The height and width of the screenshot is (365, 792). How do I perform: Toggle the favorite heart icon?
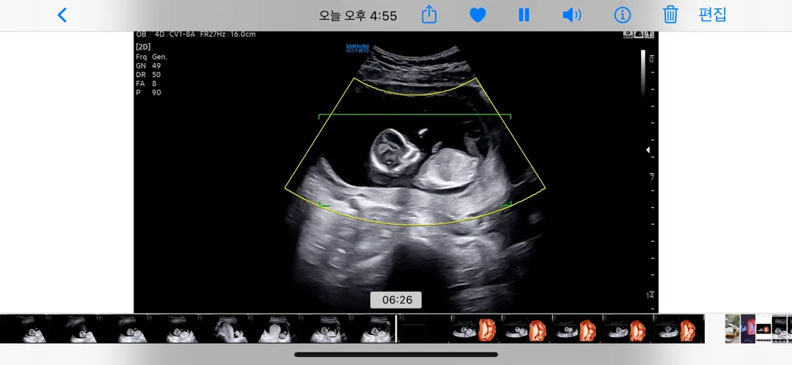coord(477,15)
